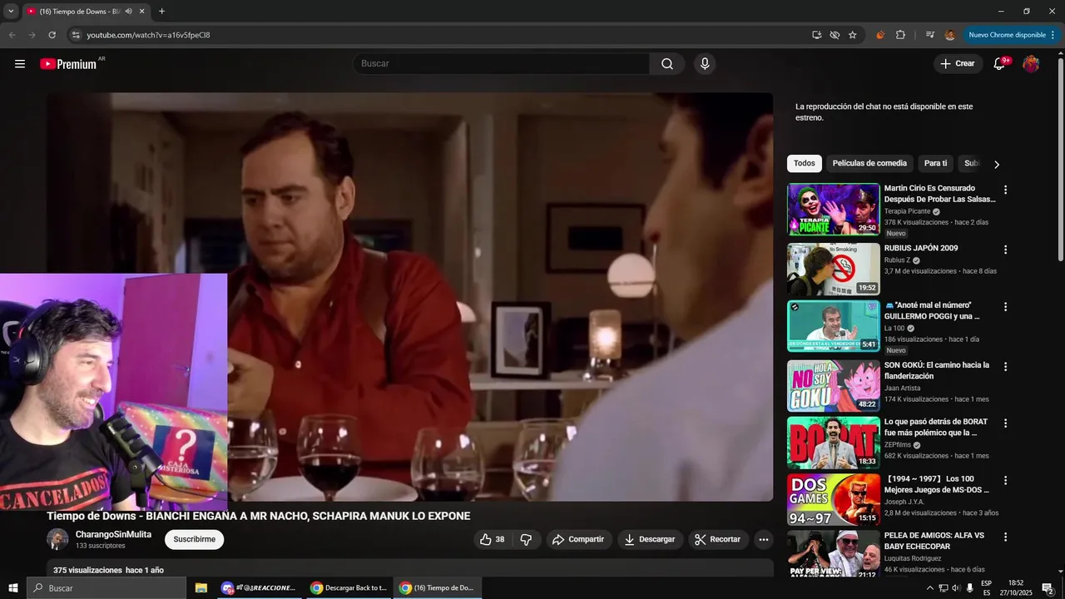Viewport: 1065px width, 599px height.
Task: Select the Todos filter chip
Action: pos(805,164)
